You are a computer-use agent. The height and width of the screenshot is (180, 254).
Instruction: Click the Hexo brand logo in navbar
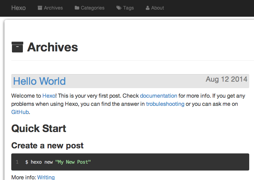click(x=18, y=8)
